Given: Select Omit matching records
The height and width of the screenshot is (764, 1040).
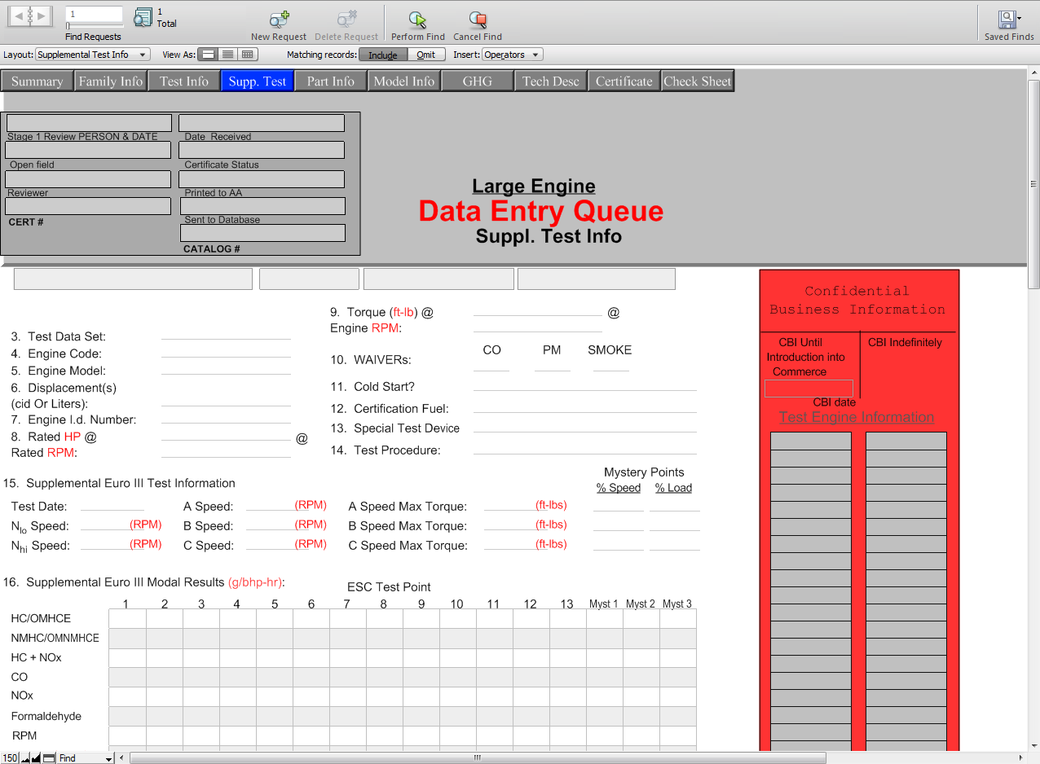Looking at the screenshot, I should tap(426, 55).
